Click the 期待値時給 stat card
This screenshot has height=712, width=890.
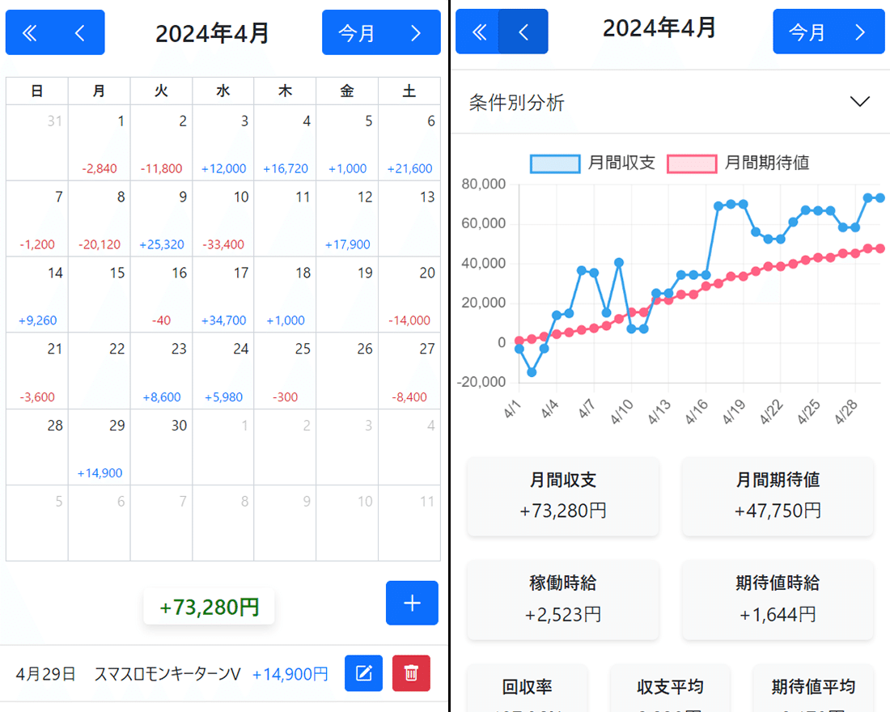tap(777, 600)
